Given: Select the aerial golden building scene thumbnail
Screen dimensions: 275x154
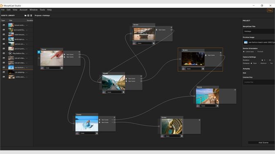Looking at the screenshot, I should pyautogui.click(x=172, y=127).
